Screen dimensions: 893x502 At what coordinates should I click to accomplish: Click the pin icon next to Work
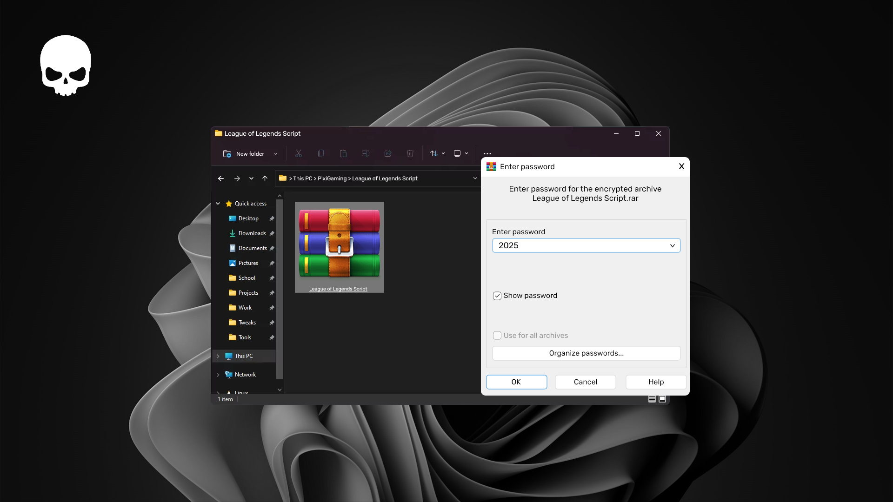pos(272,308)
